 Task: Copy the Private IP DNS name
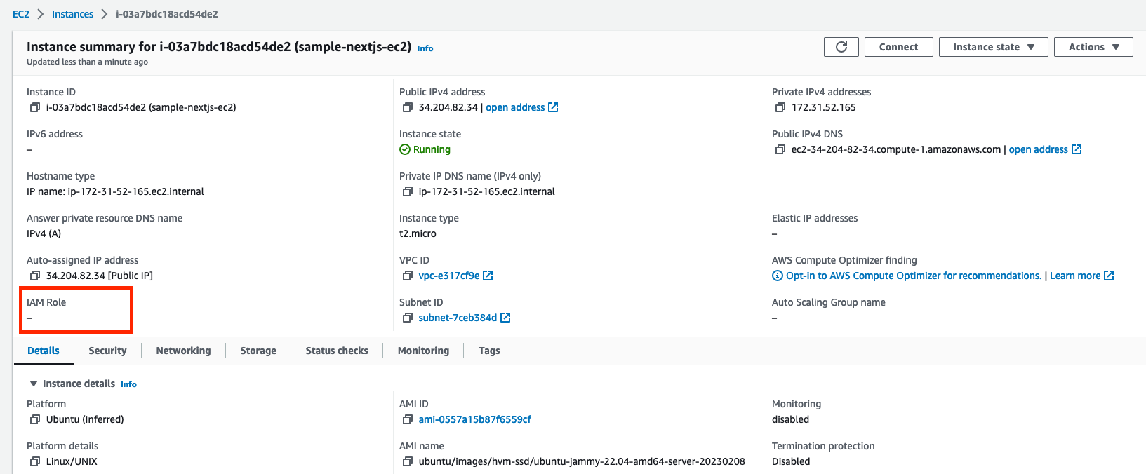[x=408, y=192]
